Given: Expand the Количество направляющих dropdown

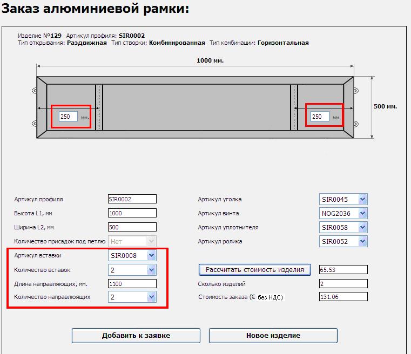Looking at the screenshot, I should [132, 297].
